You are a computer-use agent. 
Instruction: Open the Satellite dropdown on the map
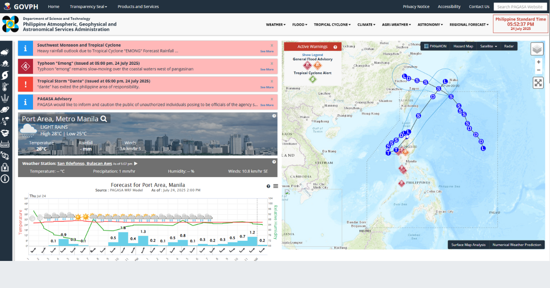[489, 46]
